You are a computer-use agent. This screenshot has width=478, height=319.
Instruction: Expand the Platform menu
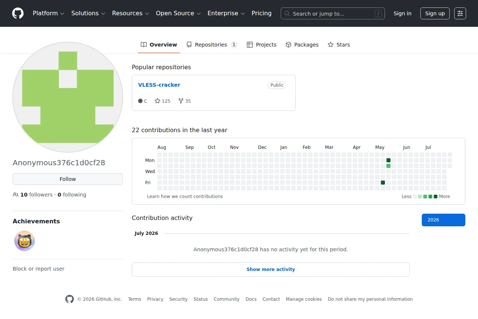(x=48, y=13)
